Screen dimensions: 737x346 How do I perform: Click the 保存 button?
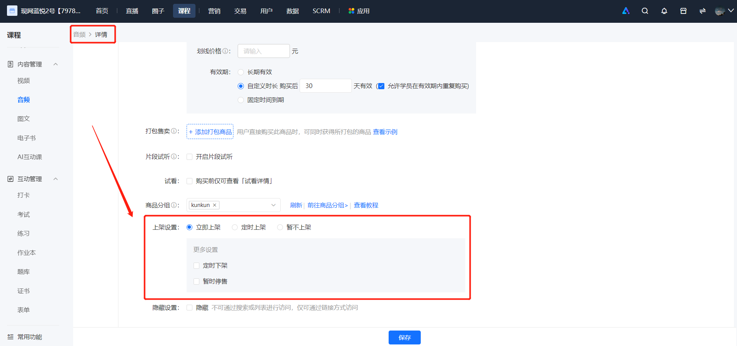tap(404, 338)
